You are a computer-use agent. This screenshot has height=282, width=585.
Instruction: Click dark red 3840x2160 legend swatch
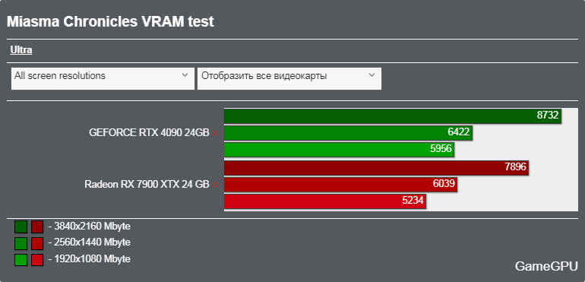[x=37, y=227]
